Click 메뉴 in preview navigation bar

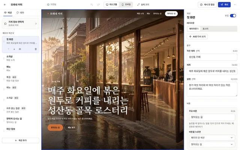148,13
